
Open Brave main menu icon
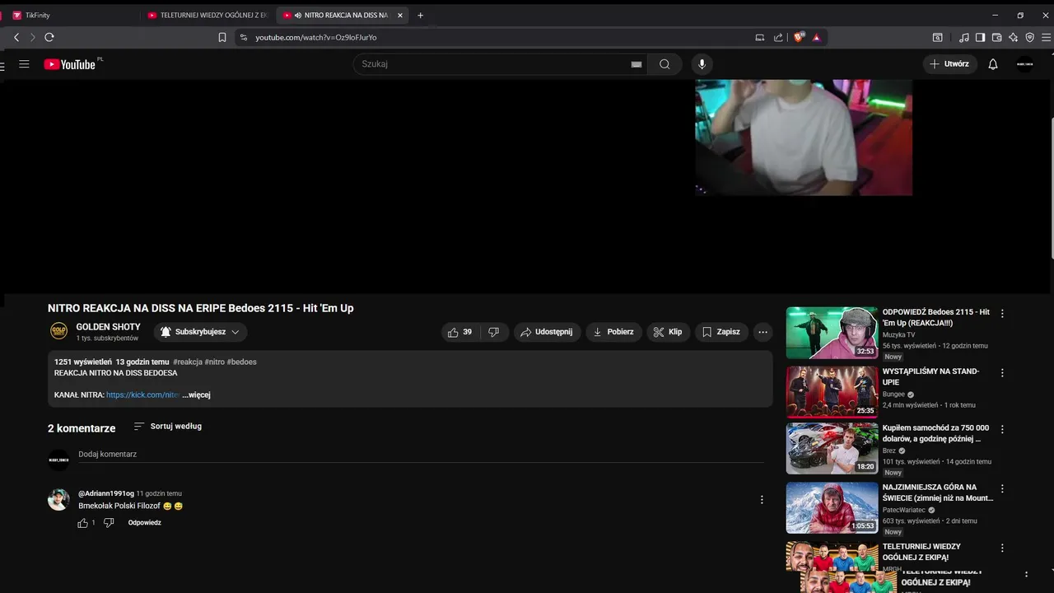coord(1047,37)
